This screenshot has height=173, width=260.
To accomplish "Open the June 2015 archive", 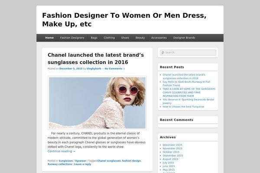I will pos(169,166).
